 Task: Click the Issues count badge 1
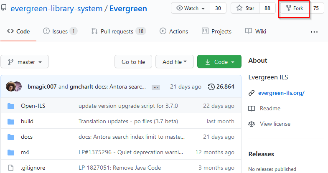[x=74, y=31]
